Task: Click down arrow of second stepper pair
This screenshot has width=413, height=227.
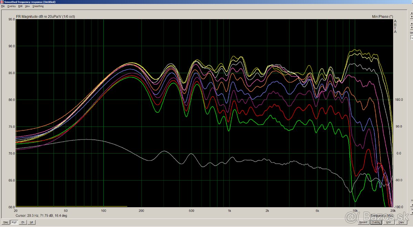Action: (411, 27)
